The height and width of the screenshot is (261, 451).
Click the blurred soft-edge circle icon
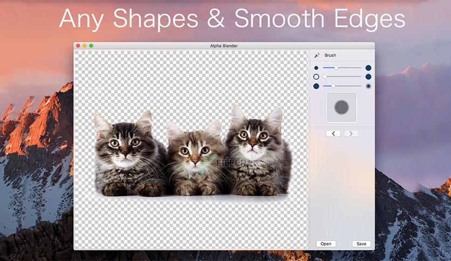tap(368, 86)
